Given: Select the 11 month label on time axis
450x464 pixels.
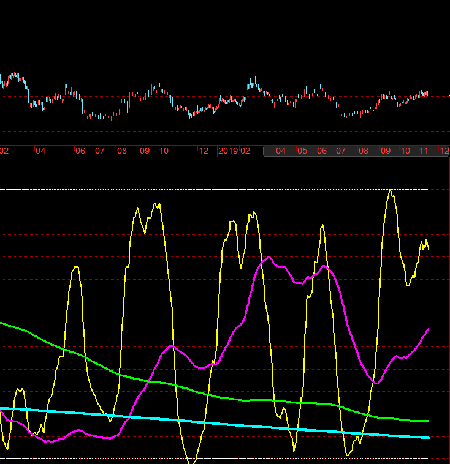Looking at the screenshot, I should coord(424,151).
